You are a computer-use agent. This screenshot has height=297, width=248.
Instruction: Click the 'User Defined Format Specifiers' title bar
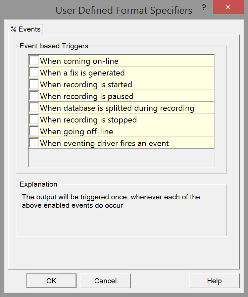tap(124, 10)
